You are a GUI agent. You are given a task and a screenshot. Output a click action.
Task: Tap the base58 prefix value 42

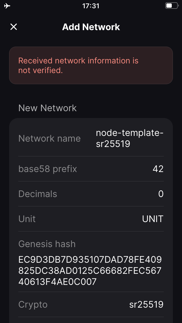pos(158,169)
